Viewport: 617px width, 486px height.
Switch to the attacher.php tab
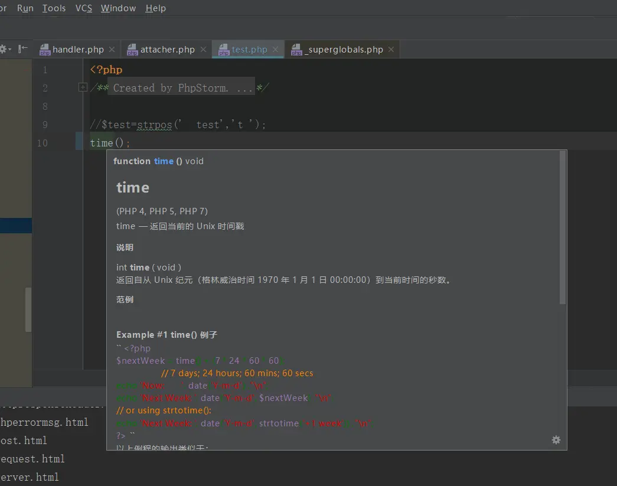167,49
